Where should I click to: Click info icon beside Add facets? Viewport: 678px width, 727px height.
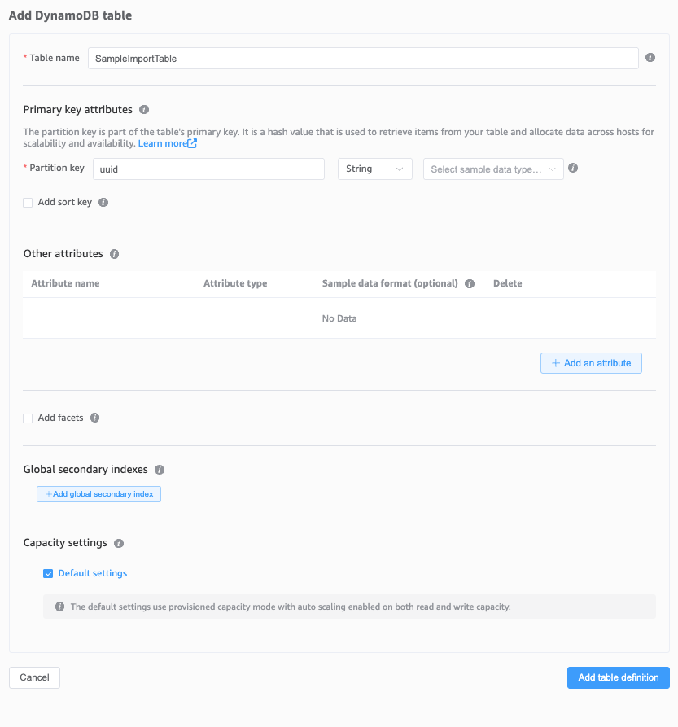coord(94,418)
